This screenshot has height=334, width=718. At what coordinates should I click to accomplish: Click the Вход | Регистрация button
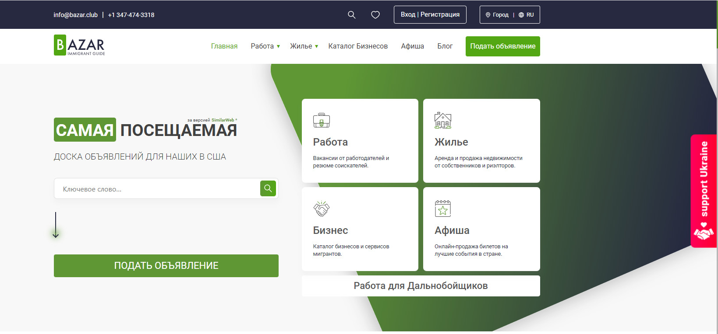point(430,15)
